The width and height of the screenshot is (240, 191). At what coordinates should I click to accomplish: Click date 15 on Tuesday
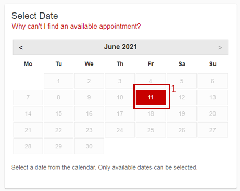(58, 113)
